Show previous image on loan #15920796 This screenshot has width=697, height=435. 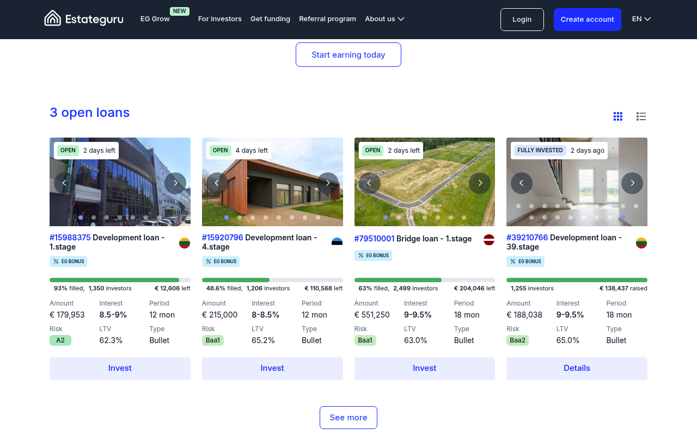[217, 183]
